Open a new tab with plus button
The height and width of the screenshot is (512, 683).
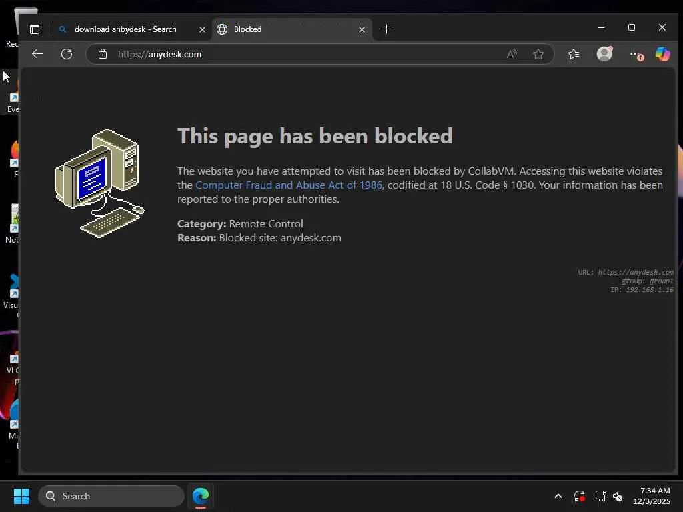click(x=386, y=29)
